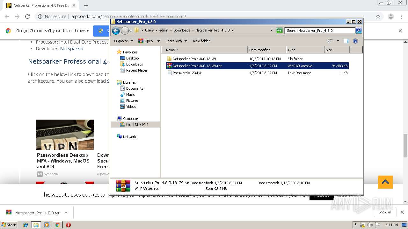Click the search magnifier in Explorer
The height and width of the screenshot is (229, 408).
359,31
